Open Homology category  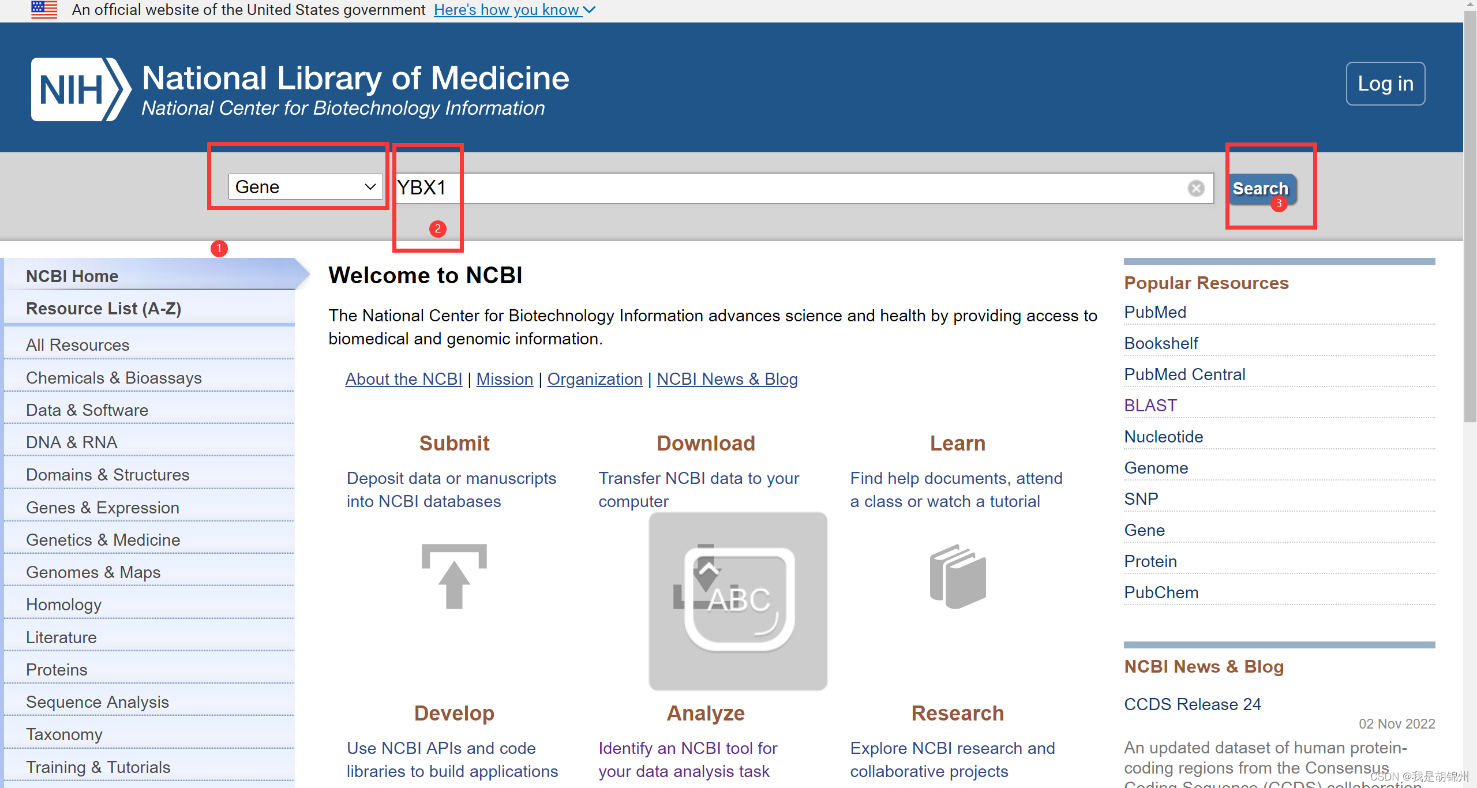point(149,605)
